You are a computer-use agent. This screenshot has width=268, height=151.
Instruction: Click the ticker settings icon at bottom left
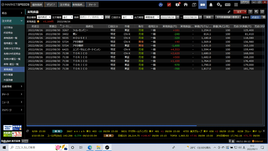point(27,131)
